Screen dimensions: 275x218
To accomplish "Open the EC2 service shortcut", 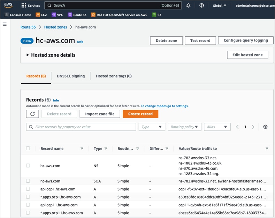I will [x=41, y=15].
